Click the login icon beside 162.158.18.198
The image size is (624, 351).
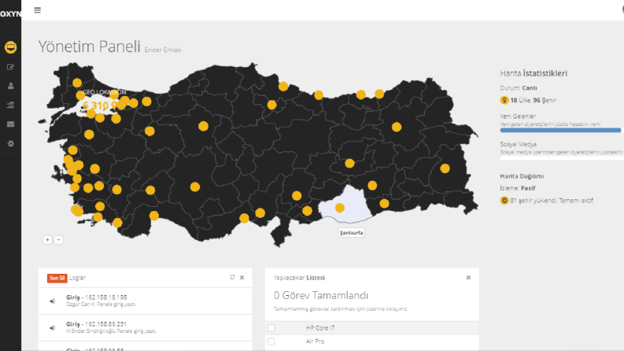tap(52, 301)
